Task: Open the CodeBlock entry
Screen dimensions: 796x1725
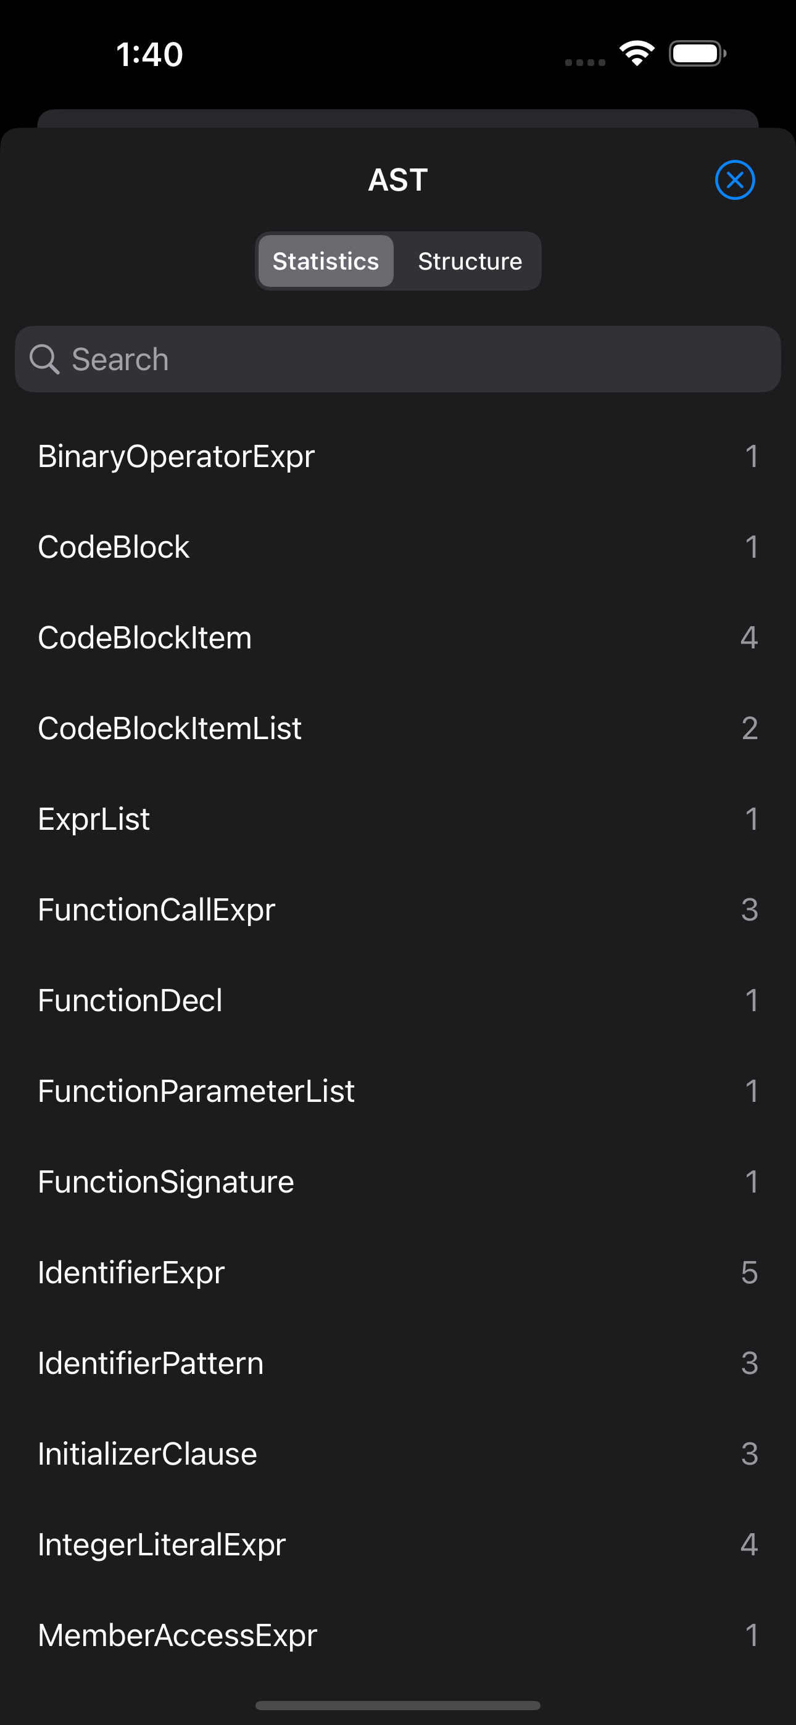Action: pyautogui.click(x=398, y=547)
